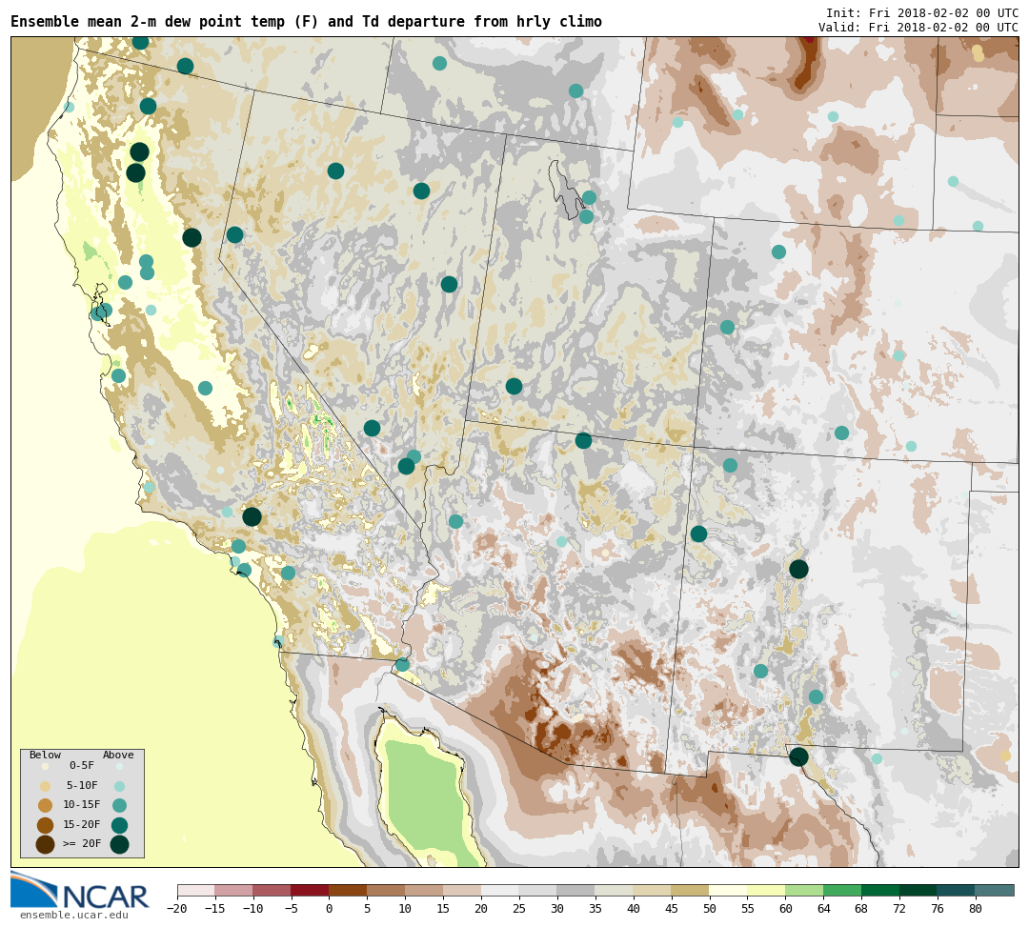Click the Above 10-15F teal legend dot

pyautogui.click(x=119, y=805)
